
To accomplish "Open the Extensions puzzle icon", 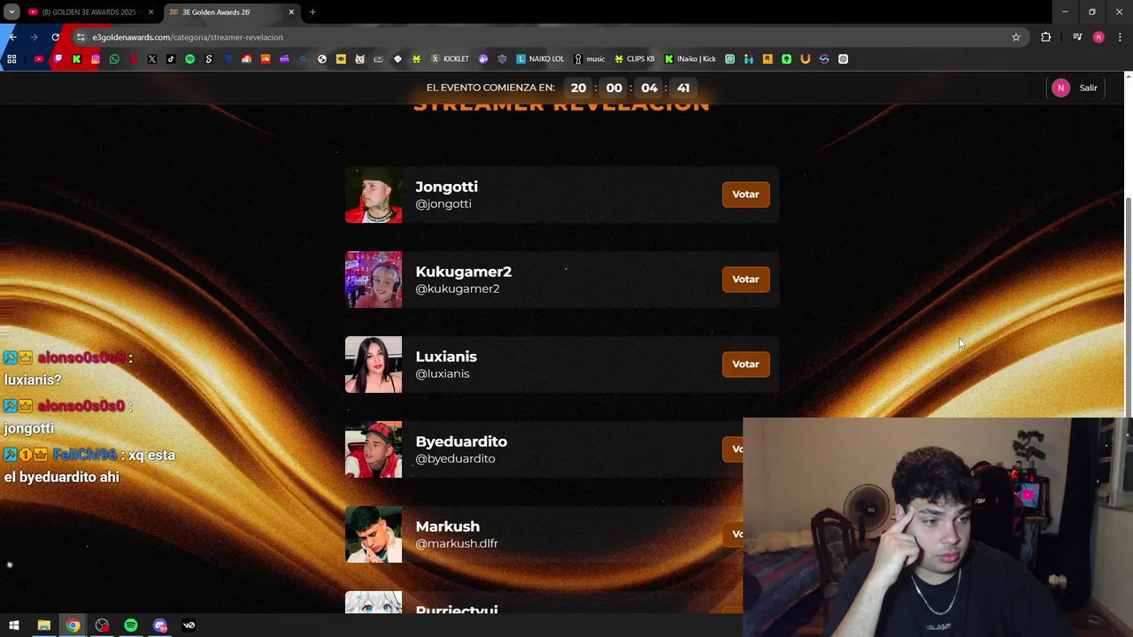I will pyautogui.click(x=1046, y=37).
